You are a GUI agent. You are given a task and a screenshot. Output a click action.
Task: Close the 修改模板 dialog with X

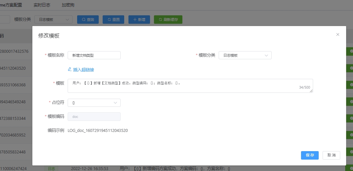337,35
